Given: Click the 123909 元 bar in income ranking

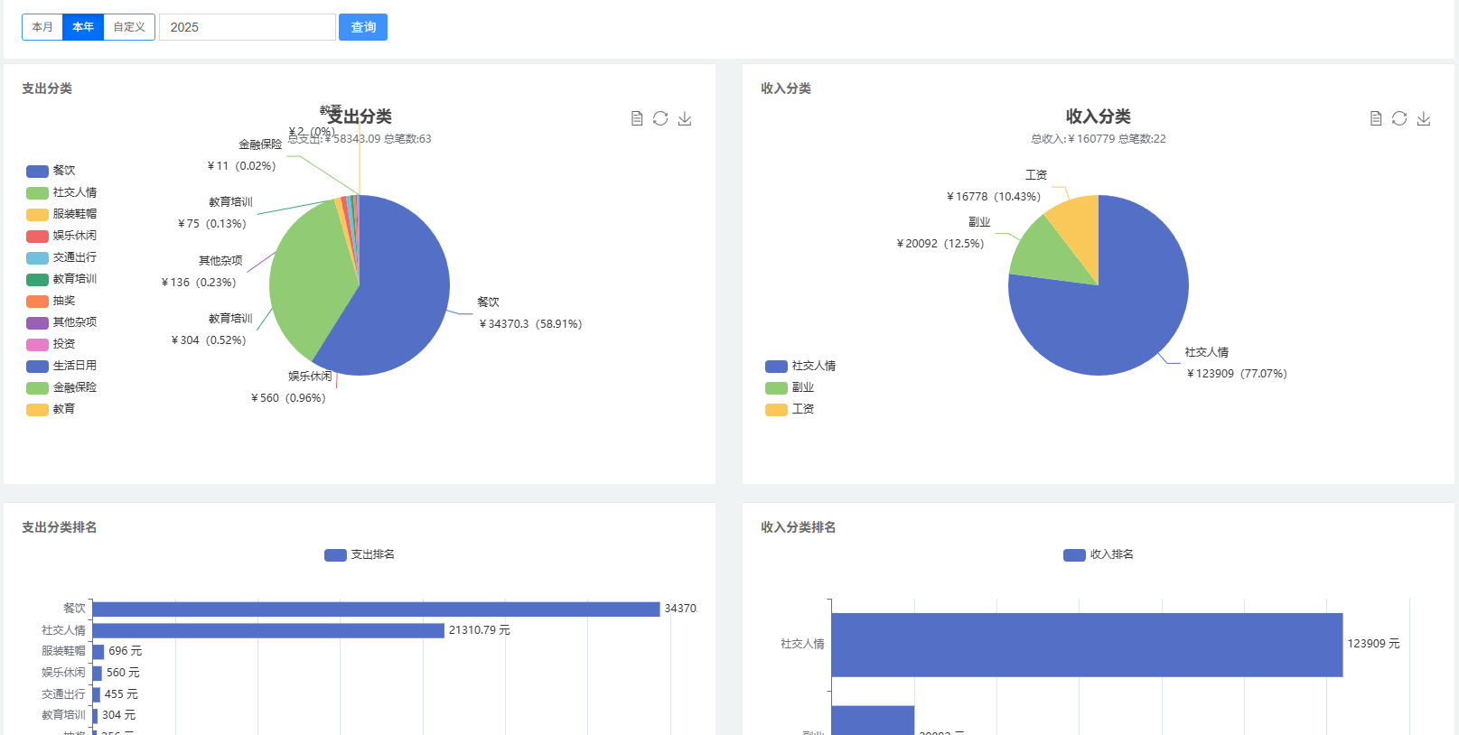Looking at the screenshot, I should [x=1087, y=645].
